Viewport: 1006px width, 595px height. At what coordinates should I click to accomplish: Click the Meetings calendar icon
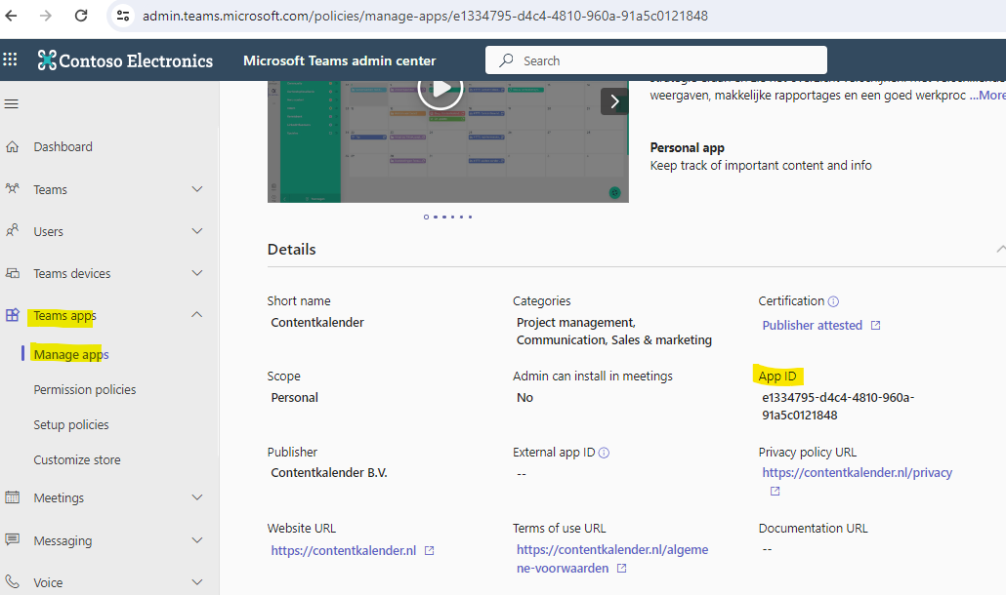pos(12,497)
